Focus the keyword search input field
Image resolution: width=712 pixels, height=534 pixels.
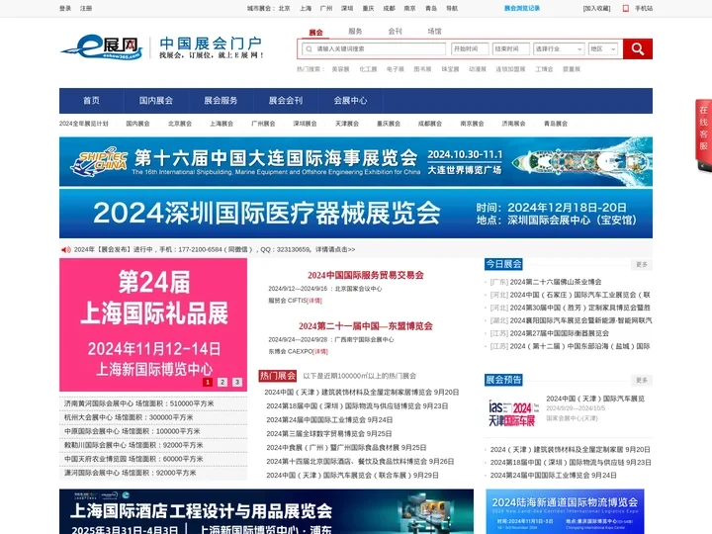click(373, 48)
